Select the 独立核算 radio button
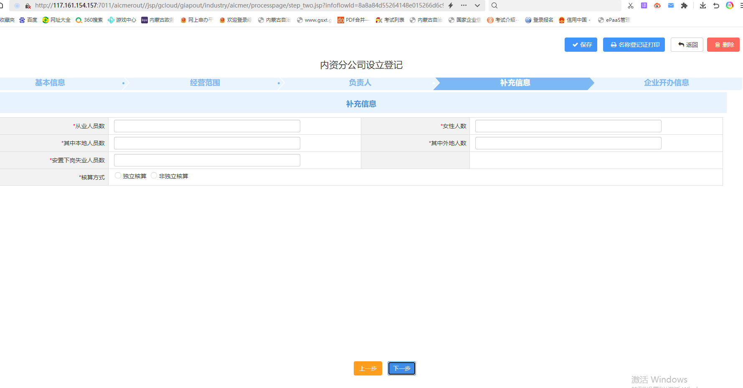 [x=118, y=176]
